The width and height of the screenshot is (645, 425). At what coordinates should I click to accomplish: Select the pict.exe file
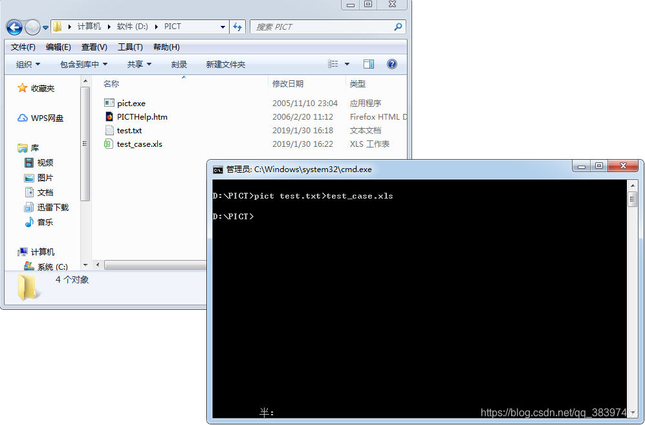pos(131,104)
